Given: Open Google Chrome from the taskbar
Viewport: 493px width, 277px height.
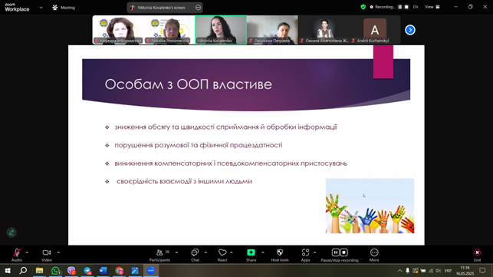Looking at the screenshot, I should 119,270.
